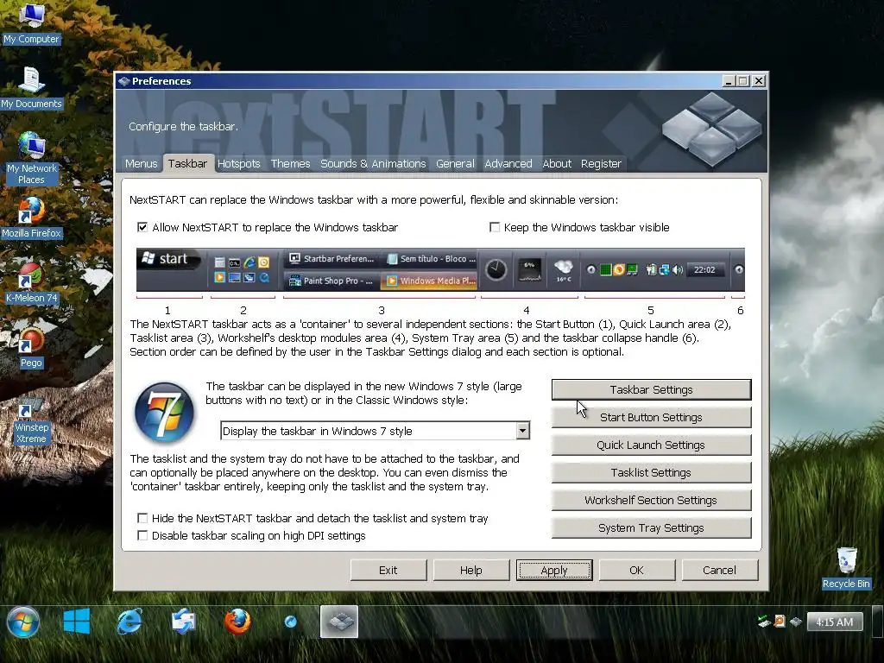Click the orange magnifier tray icon

(x=780, y=622)
